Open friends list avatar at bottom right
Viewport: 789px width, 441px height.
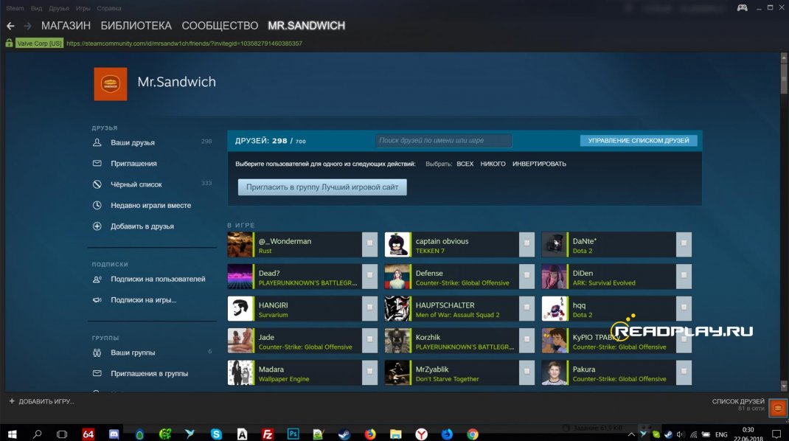pyautogui.click(x=778, y=408)
